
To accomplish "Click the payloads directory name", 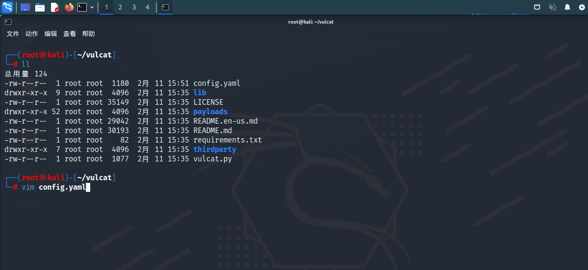I will (210, 112).
